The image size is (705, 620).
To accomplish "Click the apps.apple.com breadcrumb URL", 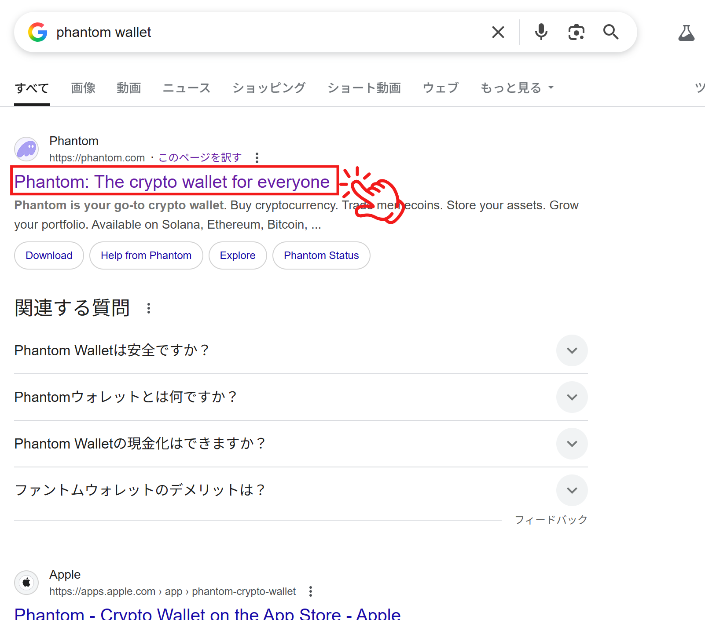I will (x=173, y=591).
